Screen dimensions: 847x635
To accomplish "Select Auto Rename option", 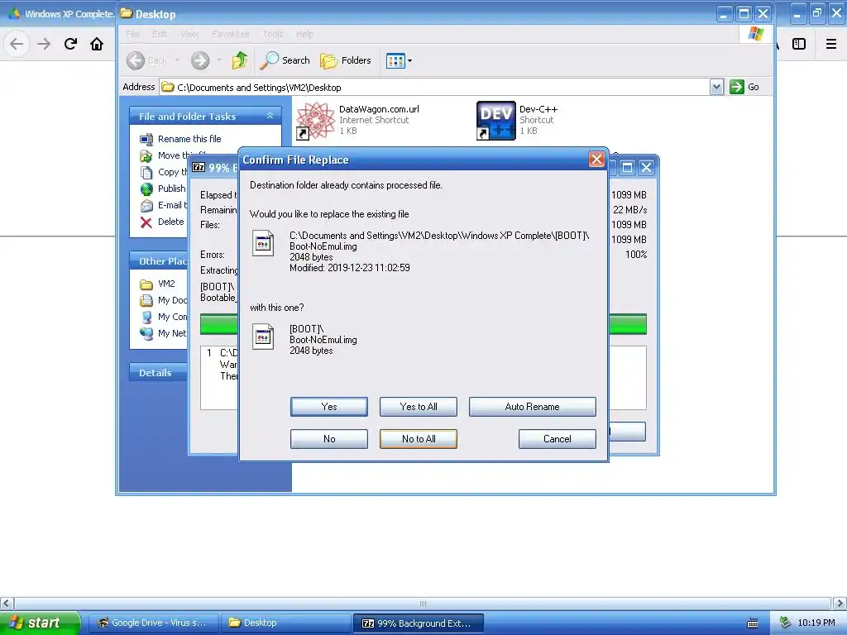I will [532, 407].
